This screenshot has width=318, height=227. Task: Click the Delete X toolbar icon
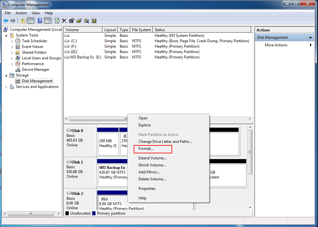64,21
